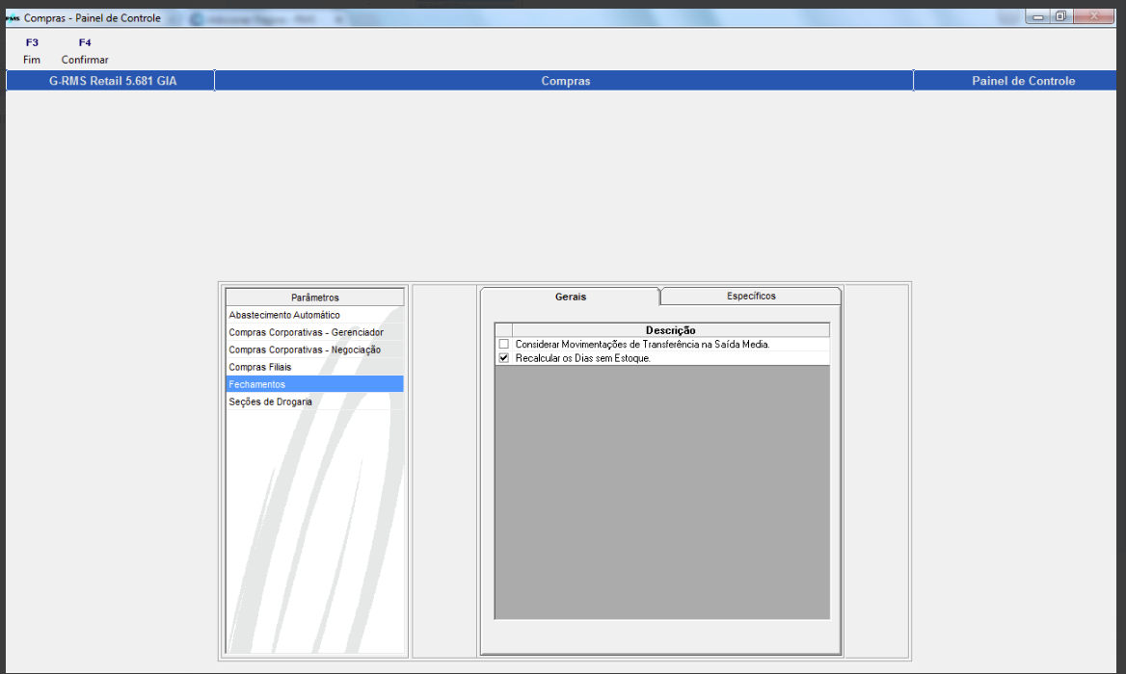
Task: Click the G-RMS Retail 5.681 GIA label
Action: point(113,81)
